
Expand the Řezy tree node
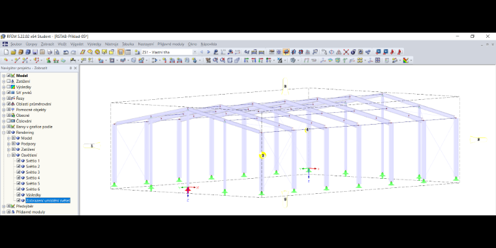(x=3, y=99)
